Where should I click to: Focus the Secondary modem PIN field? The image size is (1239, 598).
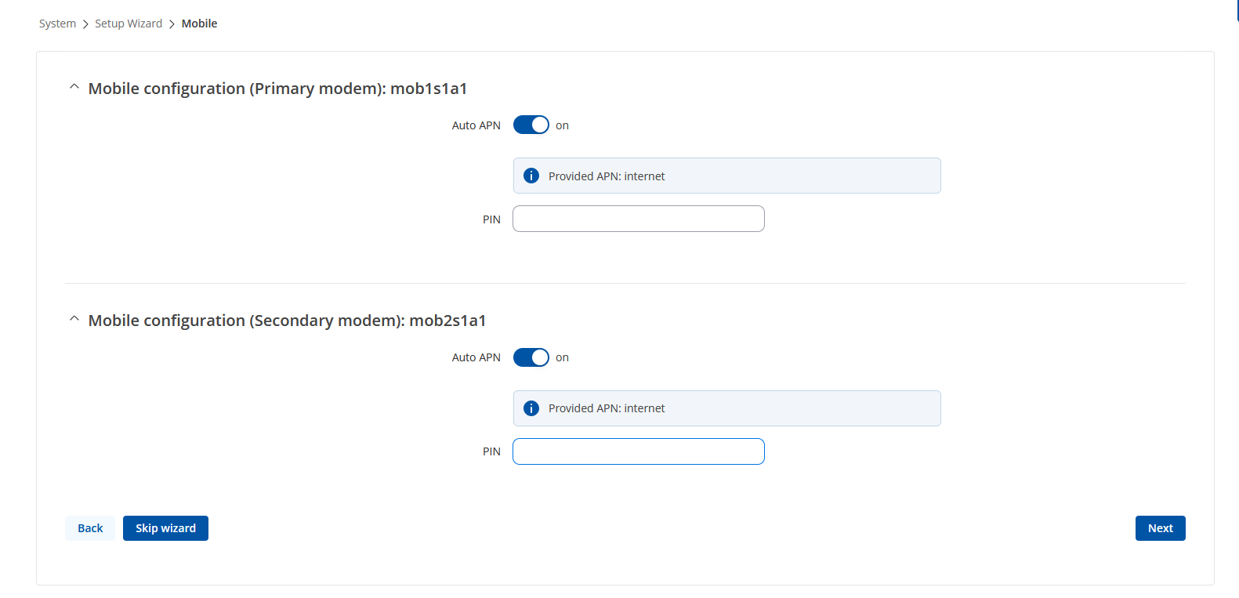point(639,451)
